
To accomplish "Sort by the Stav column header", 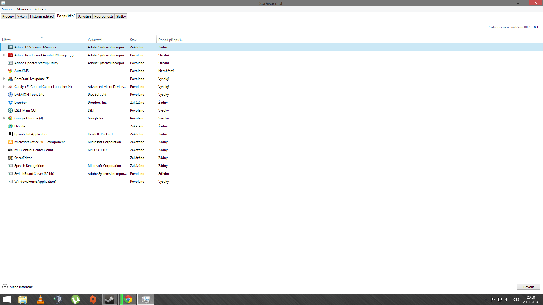I will [133, 40].
